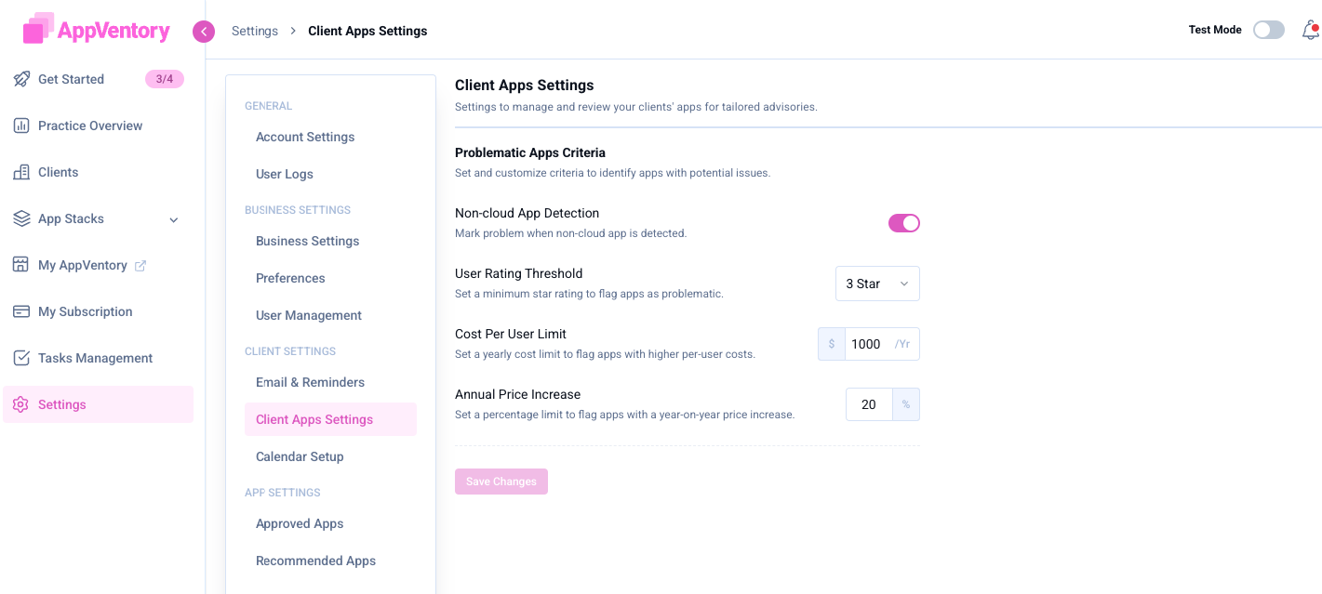Click the dollar sign prefix in Cost field

point(831,344)
